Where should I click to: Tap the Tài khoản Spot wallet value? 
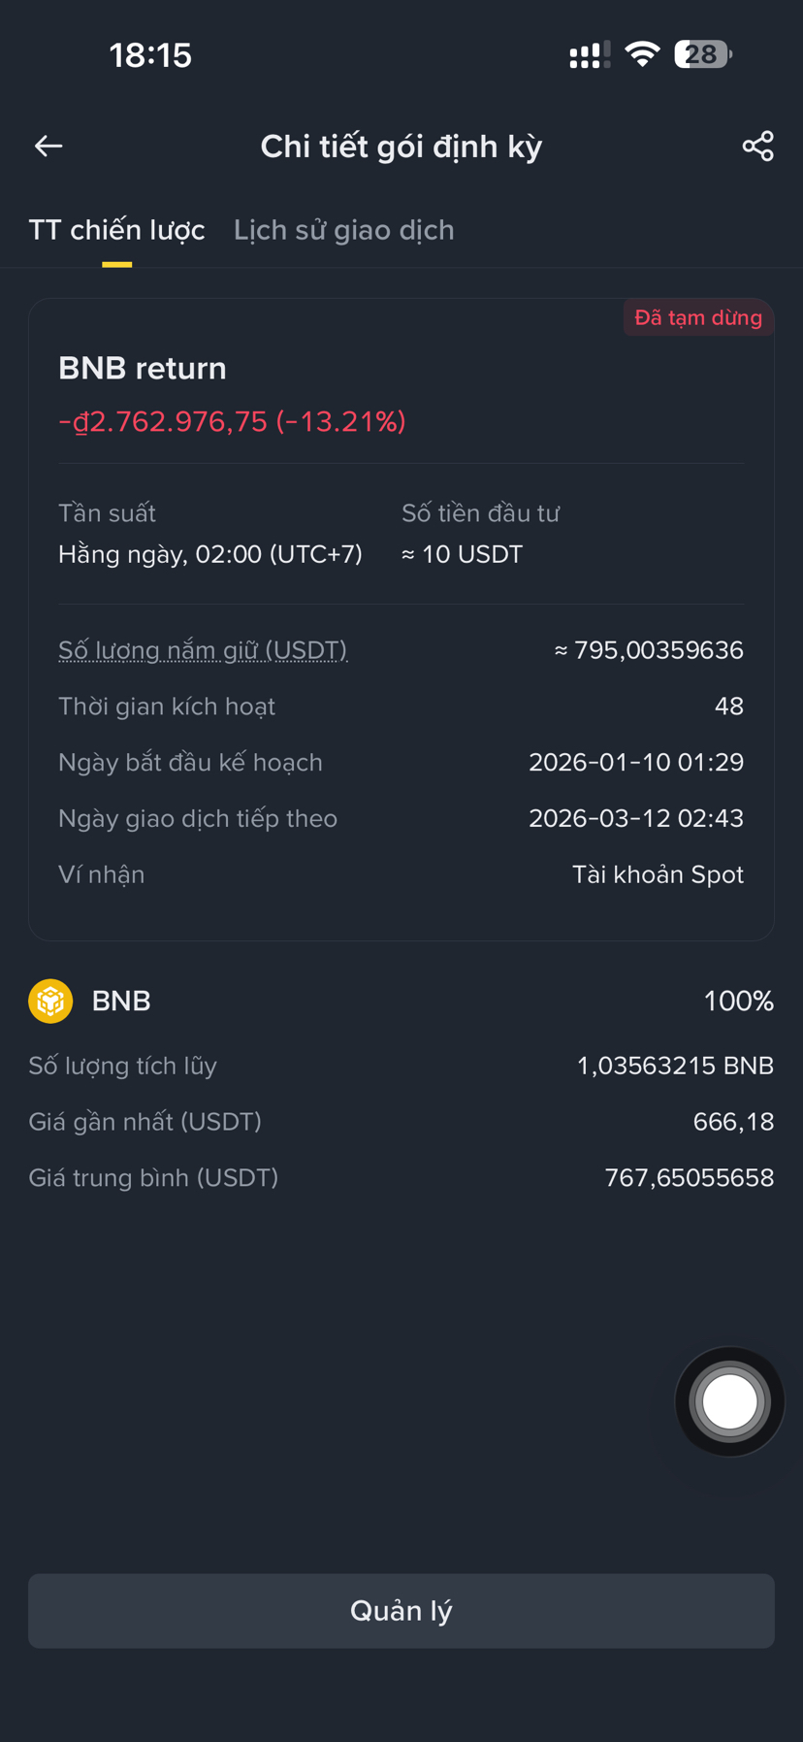658,874
